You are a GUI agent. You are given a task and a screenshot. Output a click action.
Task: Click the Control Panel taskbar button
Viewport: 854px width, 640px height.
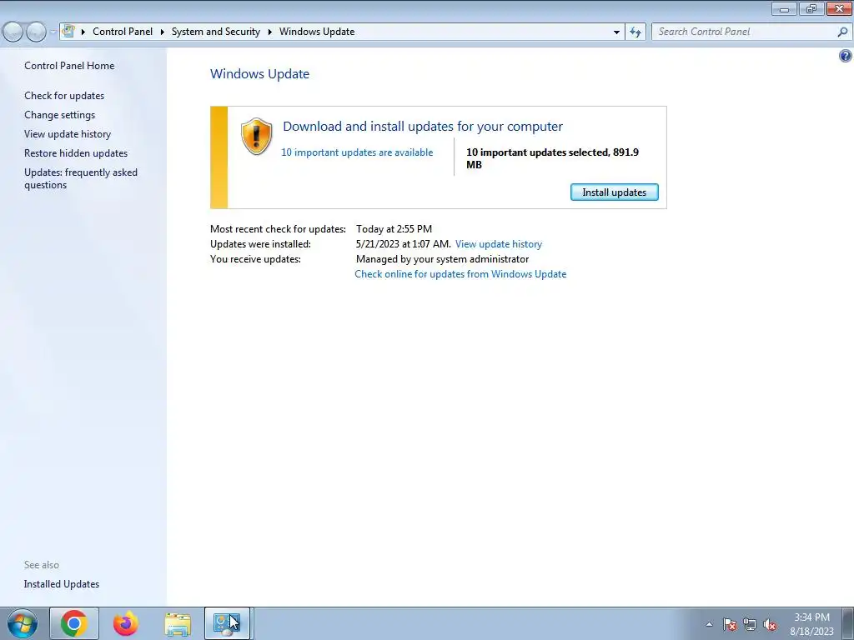coord(227,623)
